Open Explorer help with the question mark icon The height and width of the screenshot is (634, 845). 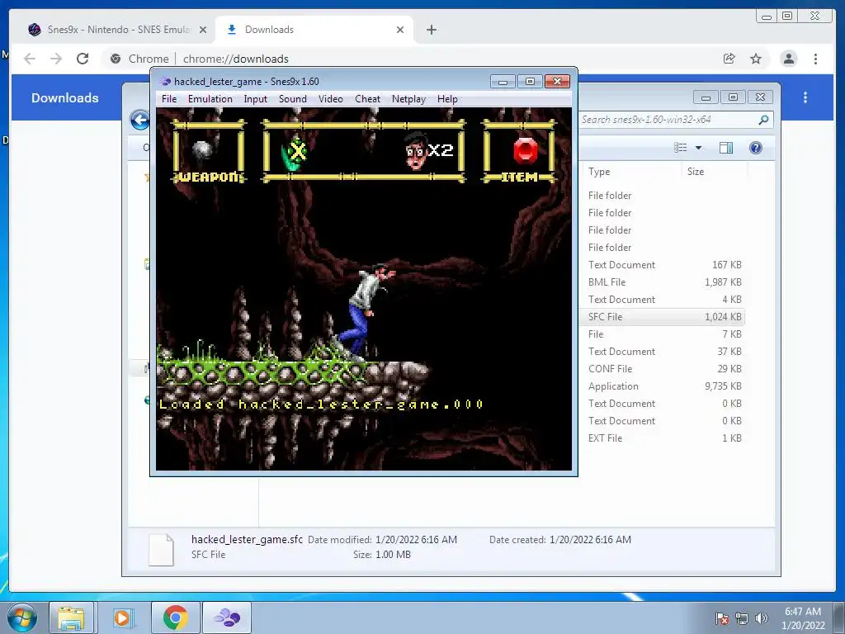756,148
